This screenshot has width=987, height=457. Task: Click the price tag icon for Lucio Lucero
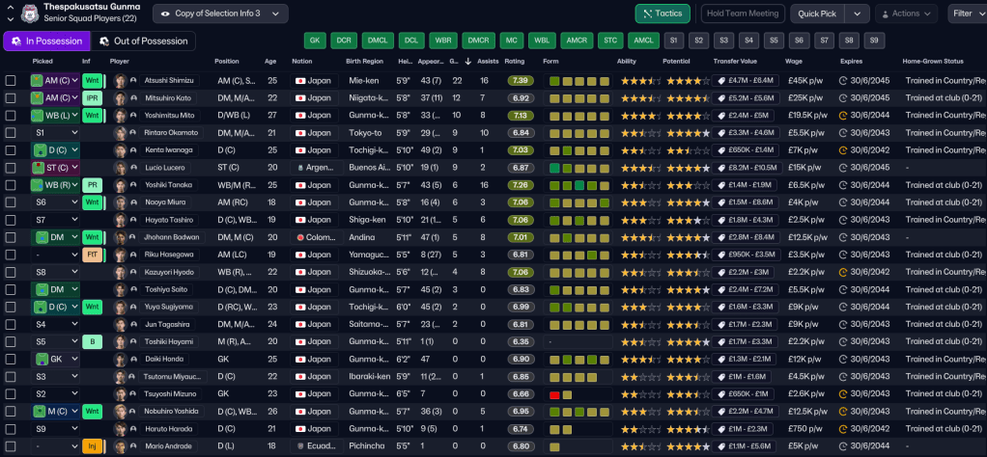point(720,168)
